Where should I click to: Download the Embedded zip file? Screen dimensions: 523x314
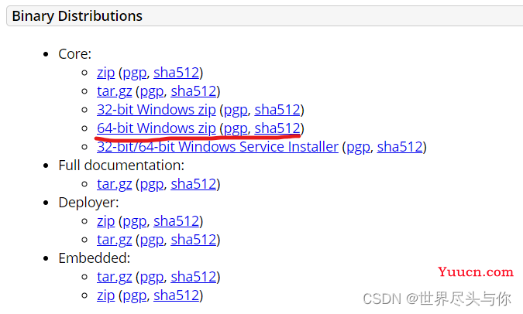[105, 295]
